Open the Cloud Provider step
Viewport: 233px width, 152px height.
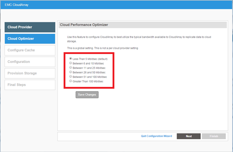[x=30, y=27]
